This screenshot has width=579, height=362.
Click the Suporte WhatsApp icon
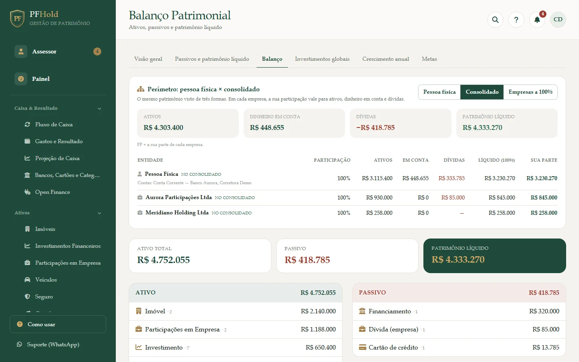click(x=19, y=344)
